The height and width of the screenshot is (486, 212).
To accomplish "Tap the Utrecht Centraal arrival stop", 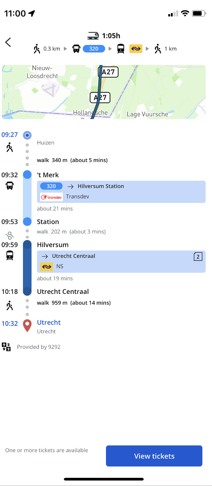I will (x=63, y=292).
